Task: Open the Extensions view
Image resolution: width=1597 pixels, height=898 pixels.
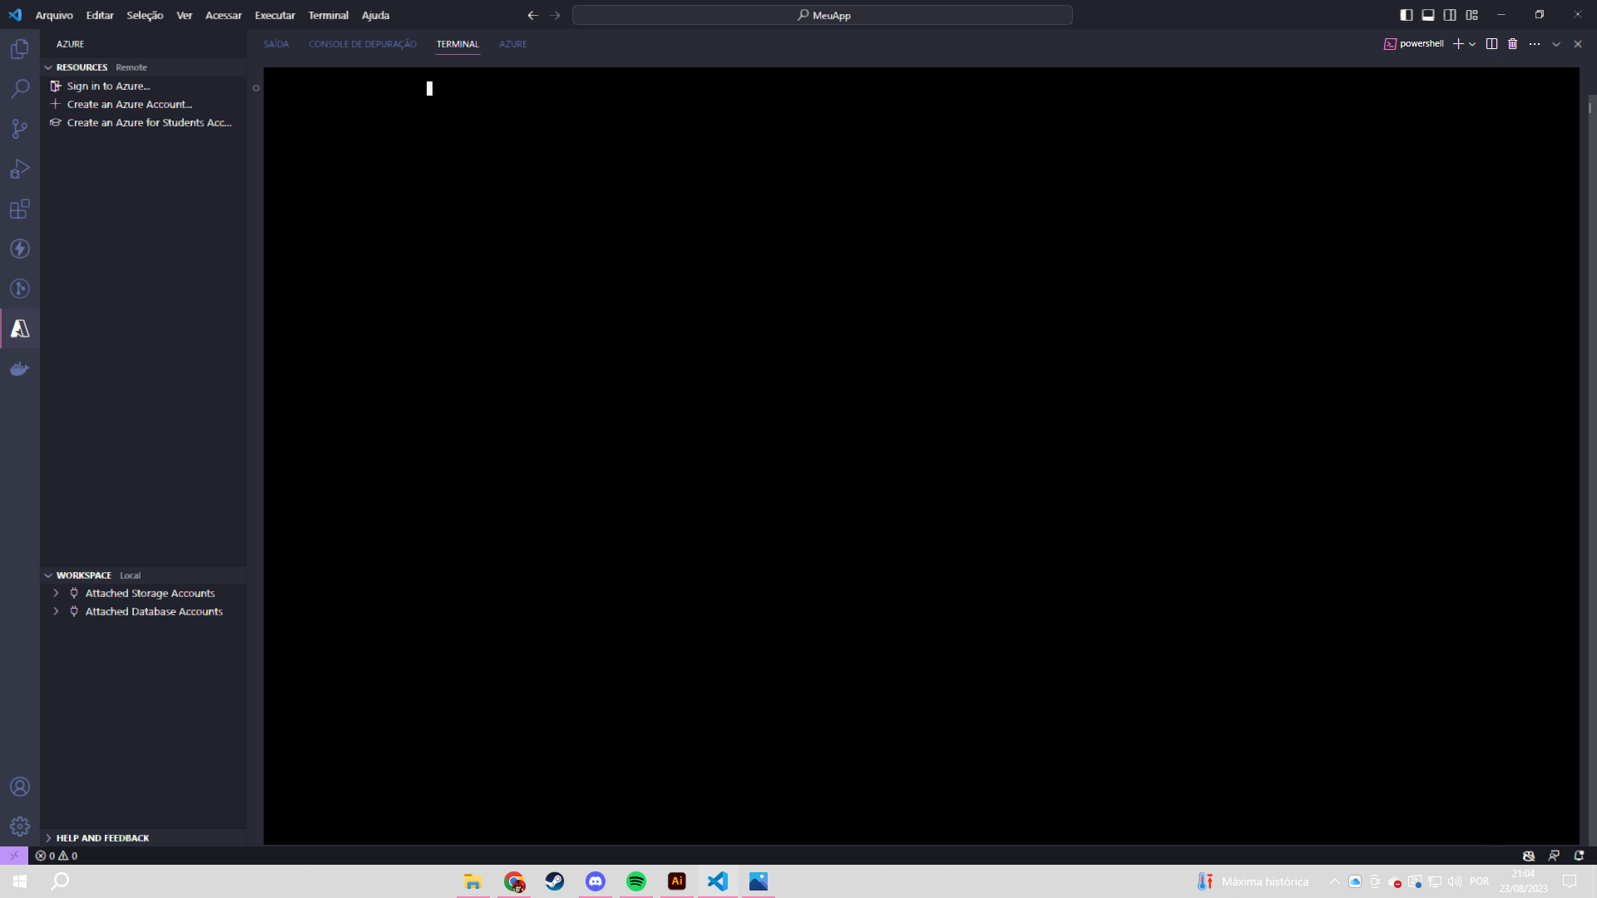Action: tap(19, 209)
